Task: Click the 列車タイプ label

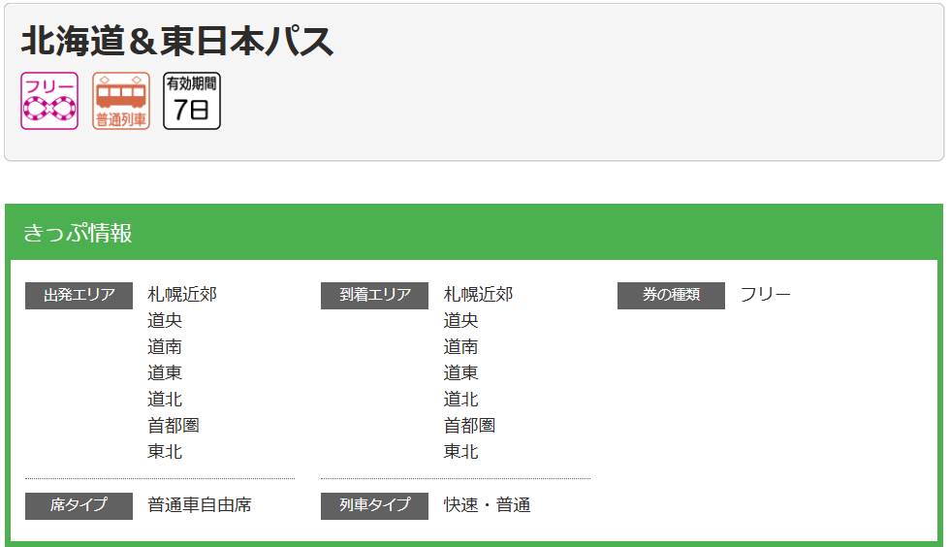Action: pos(374,505)
